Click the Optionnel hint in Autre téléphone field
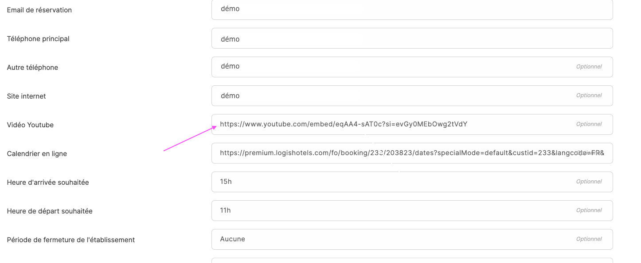641x263 pixels. coord(589,67)
